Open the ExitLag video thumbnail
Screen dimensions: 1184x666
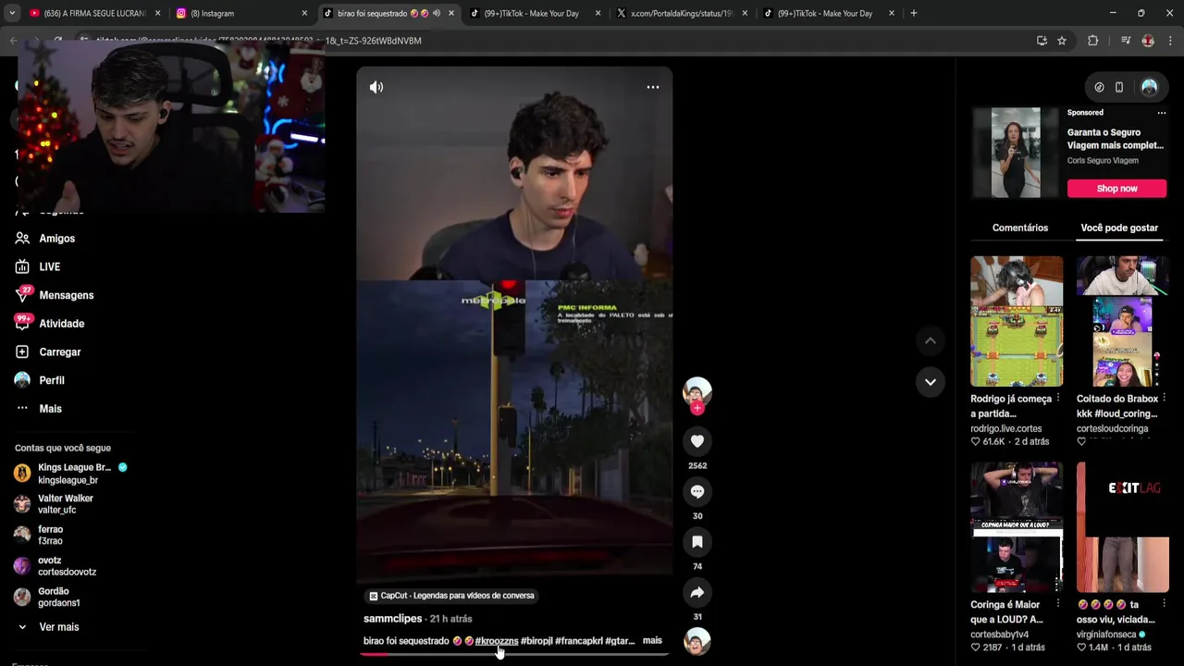pyautogui.click(x=1122, y=527)
